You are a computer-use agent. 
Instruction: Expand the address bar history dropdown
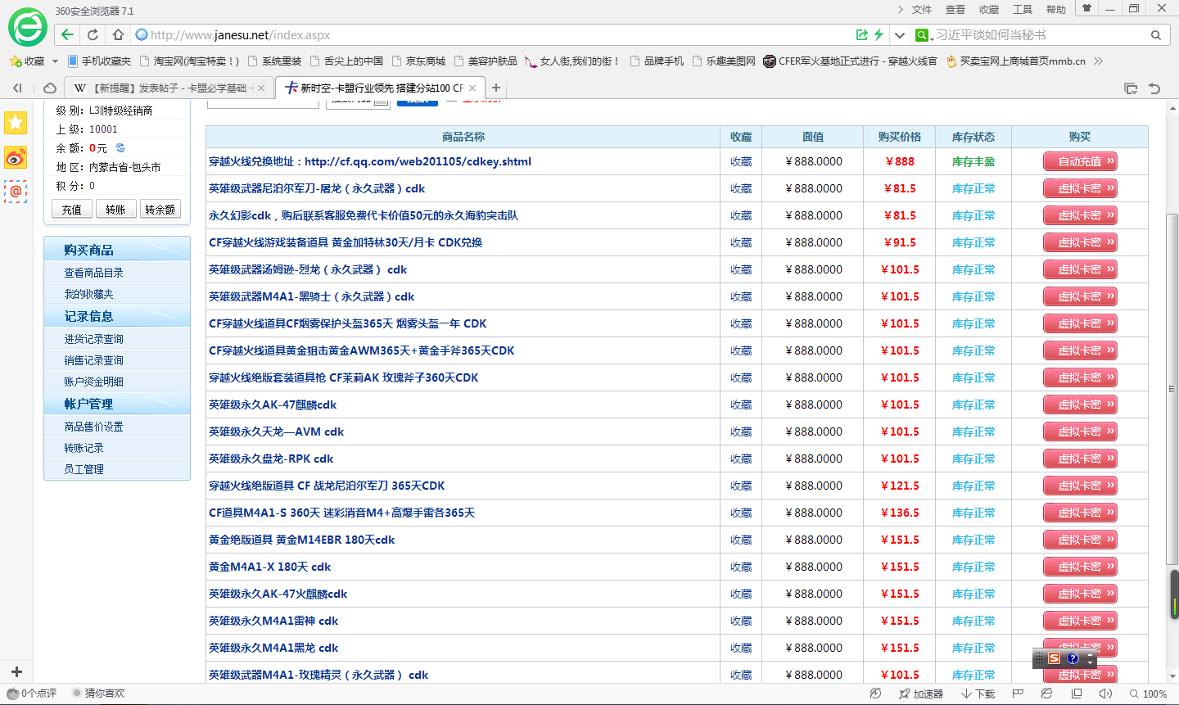coord(899,35)
